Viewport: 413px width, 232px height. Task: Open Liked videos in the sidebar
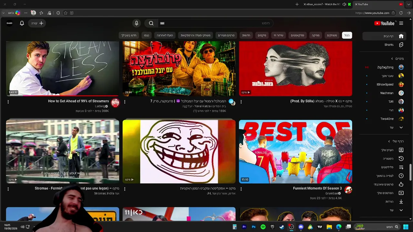384,184
